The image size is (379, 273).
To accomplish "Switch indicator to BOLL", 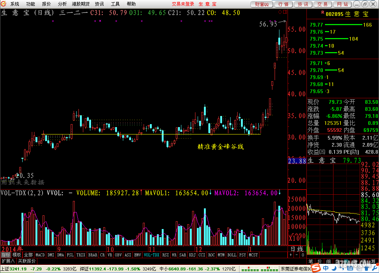I will tap(232, 255).
